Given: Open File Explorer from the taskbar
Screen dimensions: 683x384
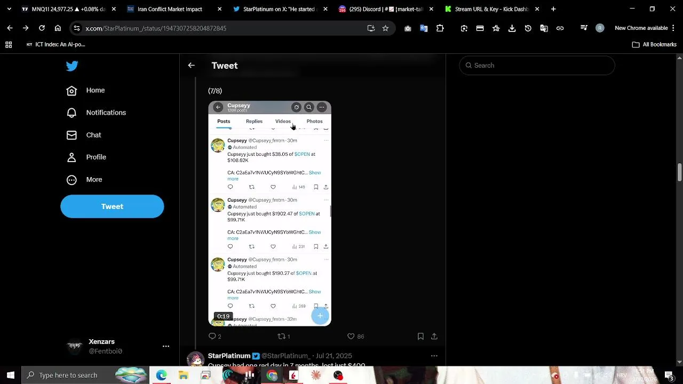Looking at the screenshot, I should tap(183, 375).
